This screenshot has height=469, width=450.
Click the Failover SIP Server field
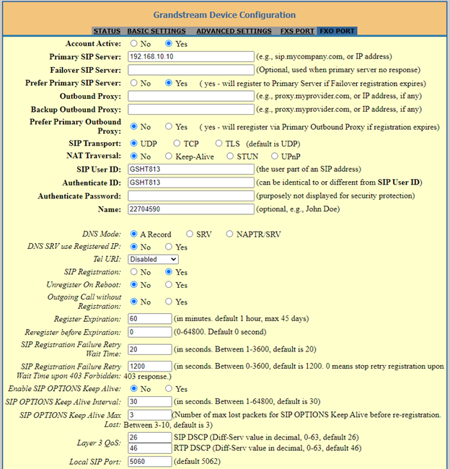(191, 70)
